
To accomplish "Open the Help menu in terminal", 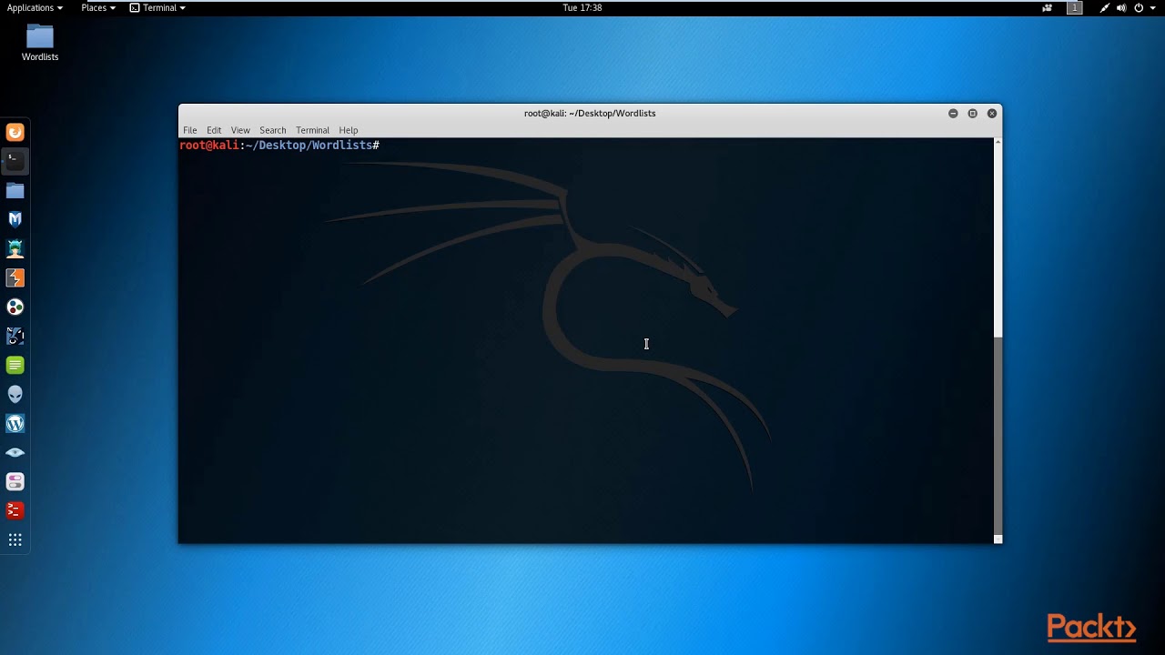I will tap(349, 130).
